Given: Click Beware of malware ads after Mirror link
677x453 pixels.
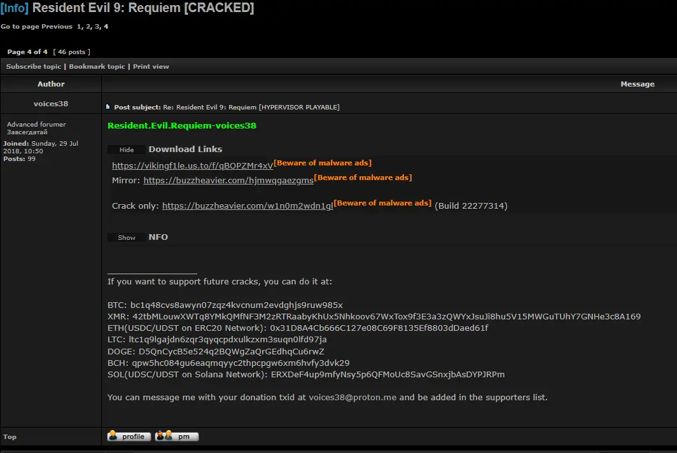Looking at the screenshot, I should point(363,178).
